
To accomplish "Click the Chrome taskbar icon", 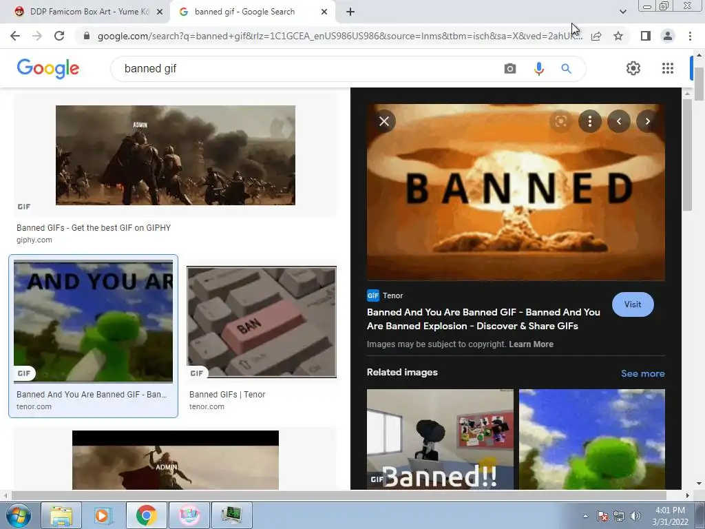I will tap(146, 515).
